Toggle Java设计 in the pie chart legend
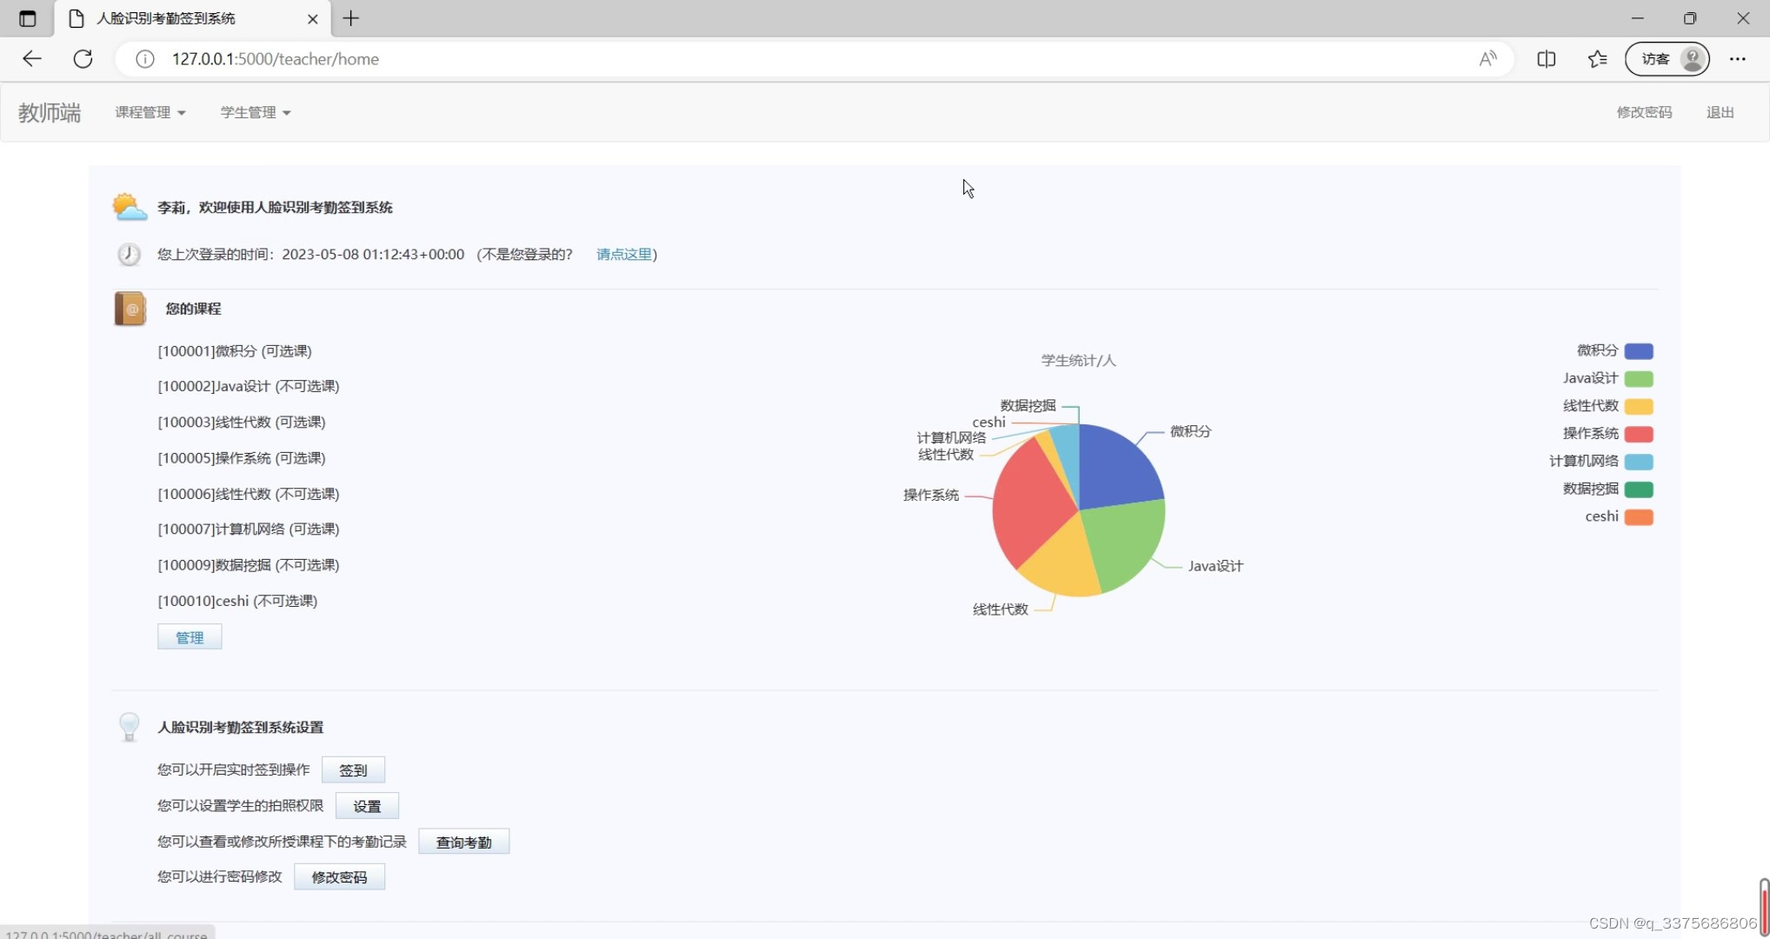Screen dimensions: 1770x939 (1590, 378)
